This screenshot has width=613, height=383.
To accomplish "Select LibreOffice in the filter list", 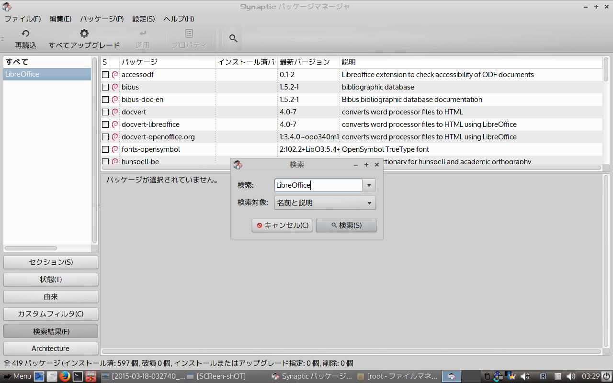I will (x=47, y=74).
